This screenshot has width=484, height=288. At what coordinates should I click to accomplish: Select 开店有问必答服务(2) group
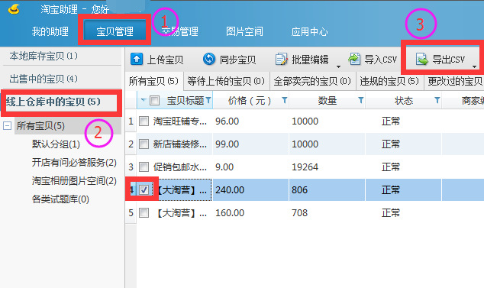[74, 163]
